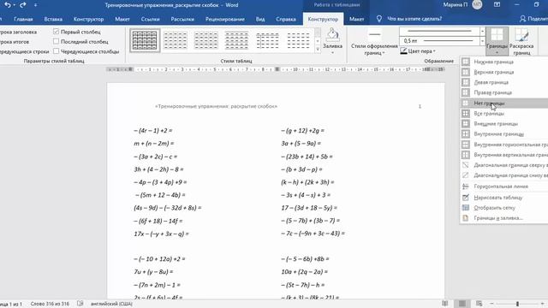Open the Заливка dropdown arrow
This screenshot has width=548, height=308.
332,53
